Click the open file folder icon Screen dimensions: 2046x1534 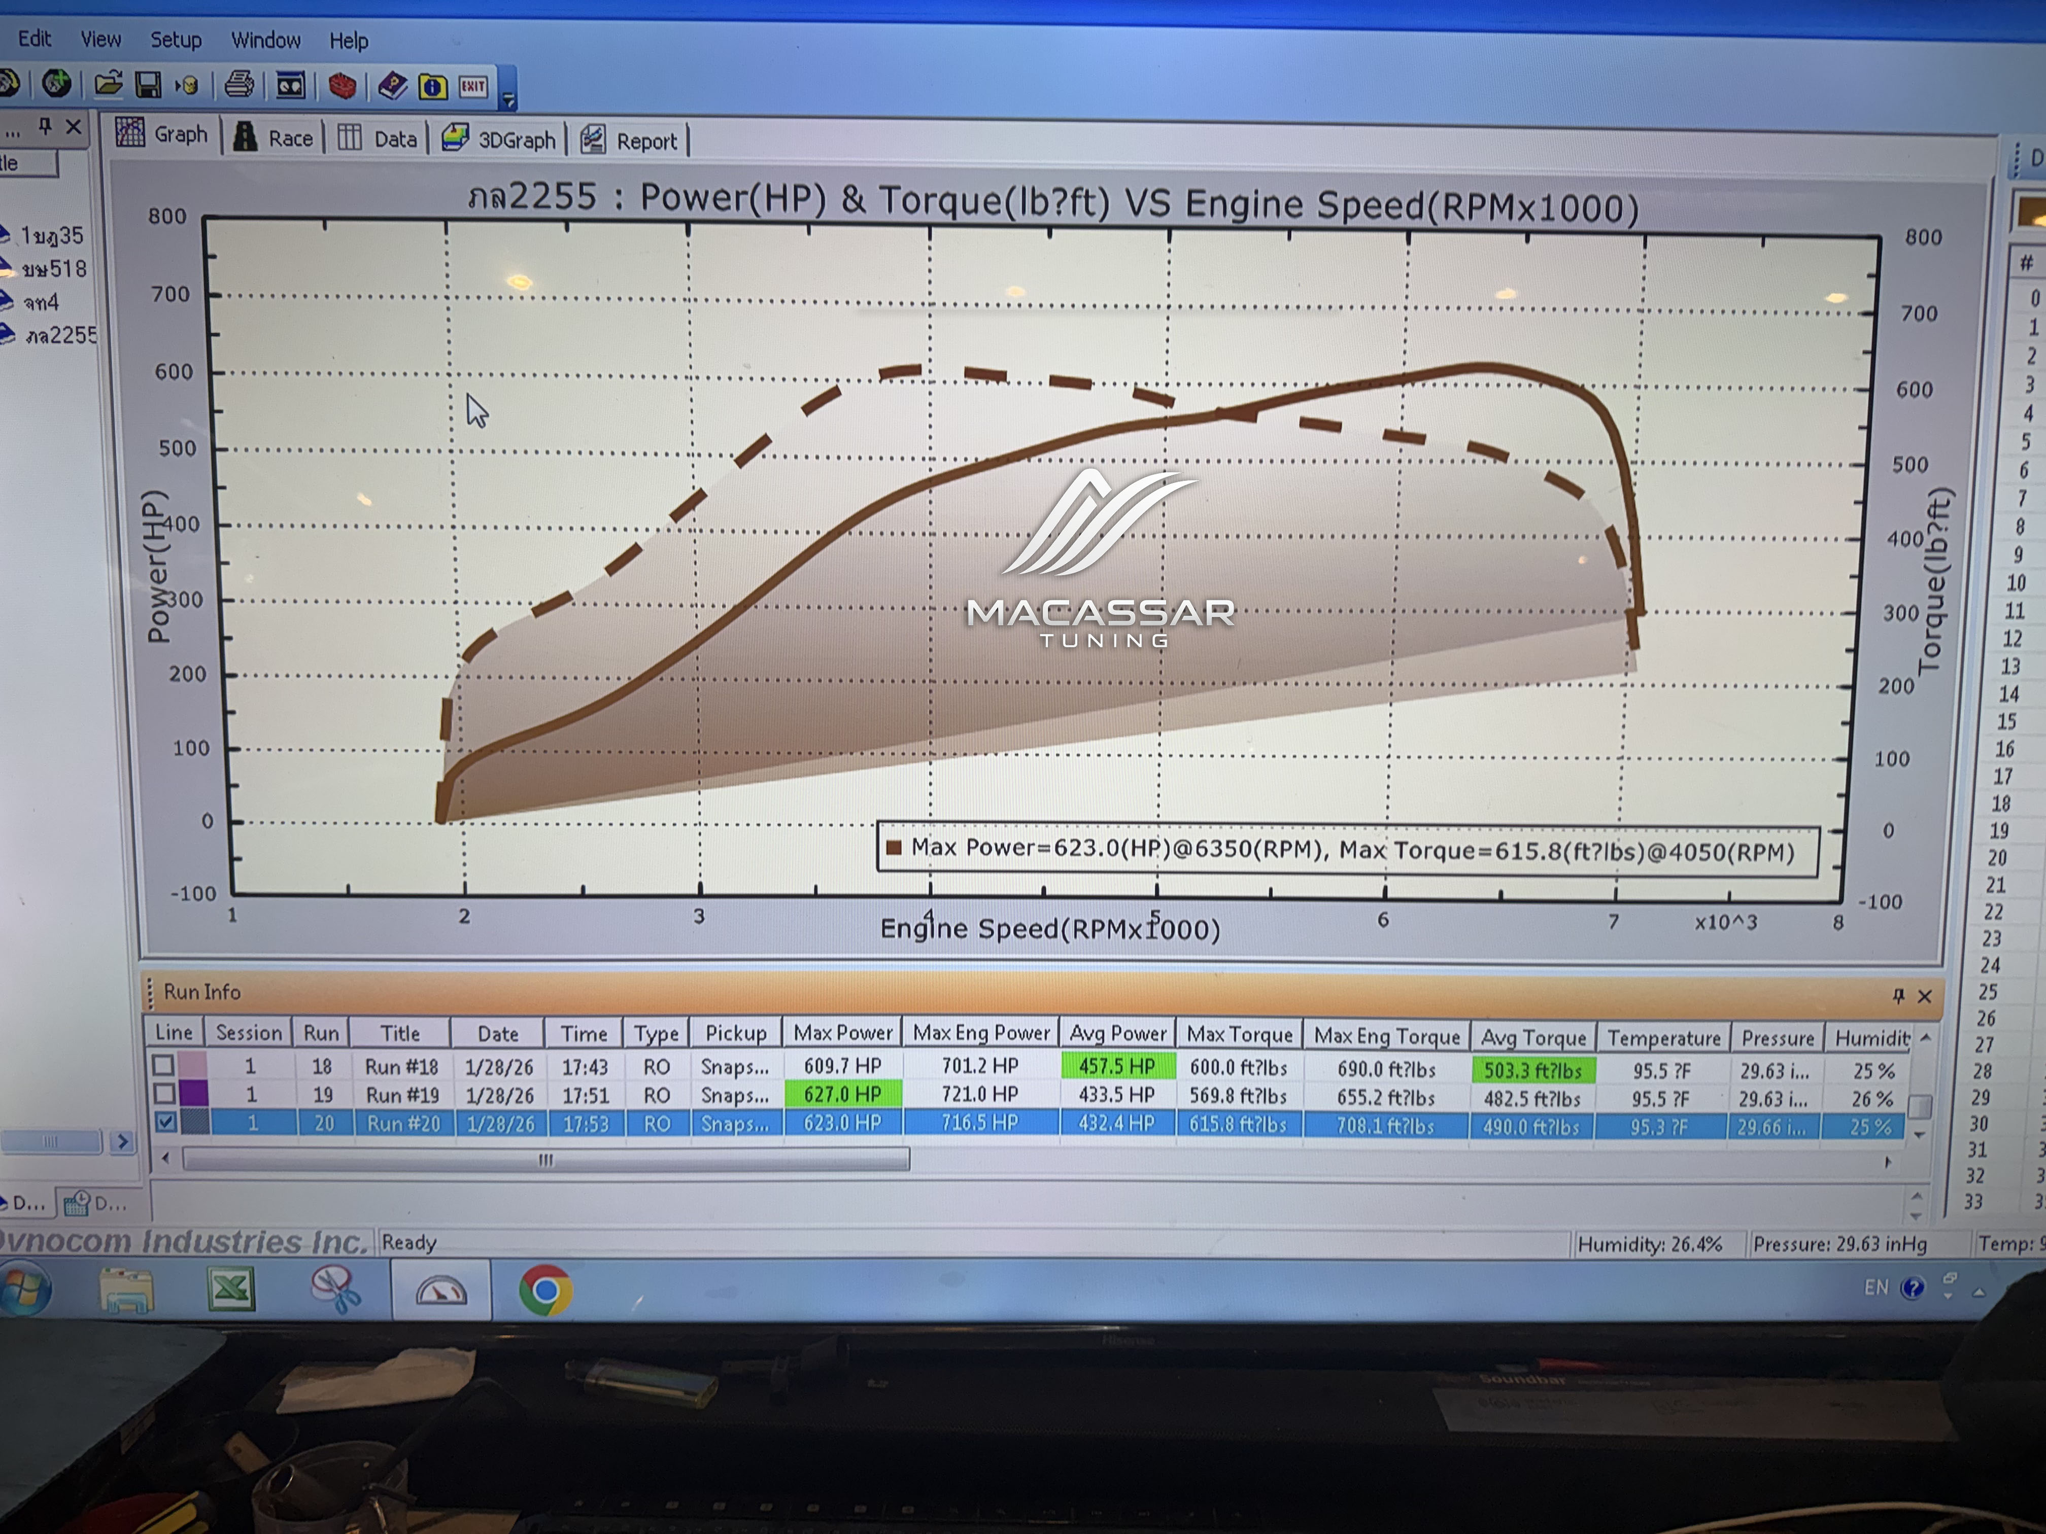click(108, 85)
